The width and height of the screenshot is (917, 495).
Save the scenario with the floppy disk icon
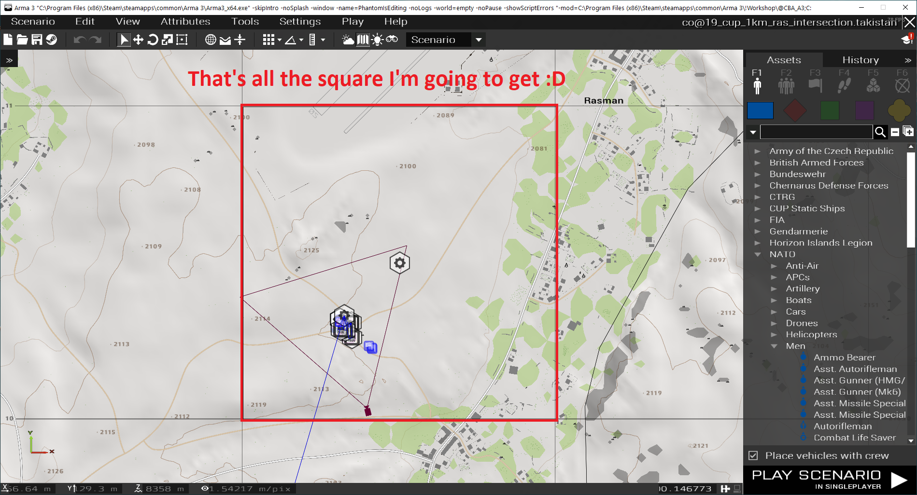click(37, 40)
